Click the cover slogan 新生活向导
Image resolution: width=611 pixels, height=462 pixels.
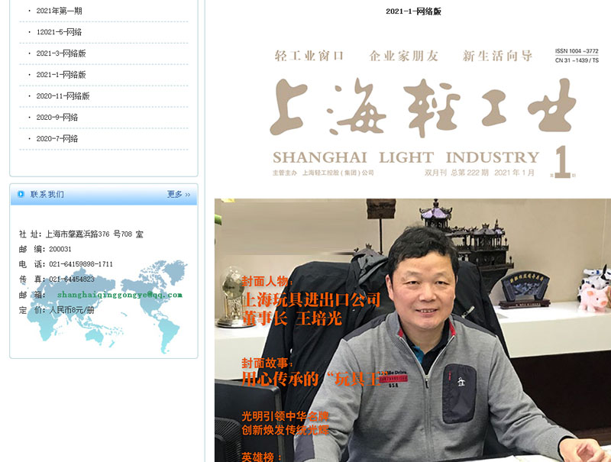click(498, 56)
